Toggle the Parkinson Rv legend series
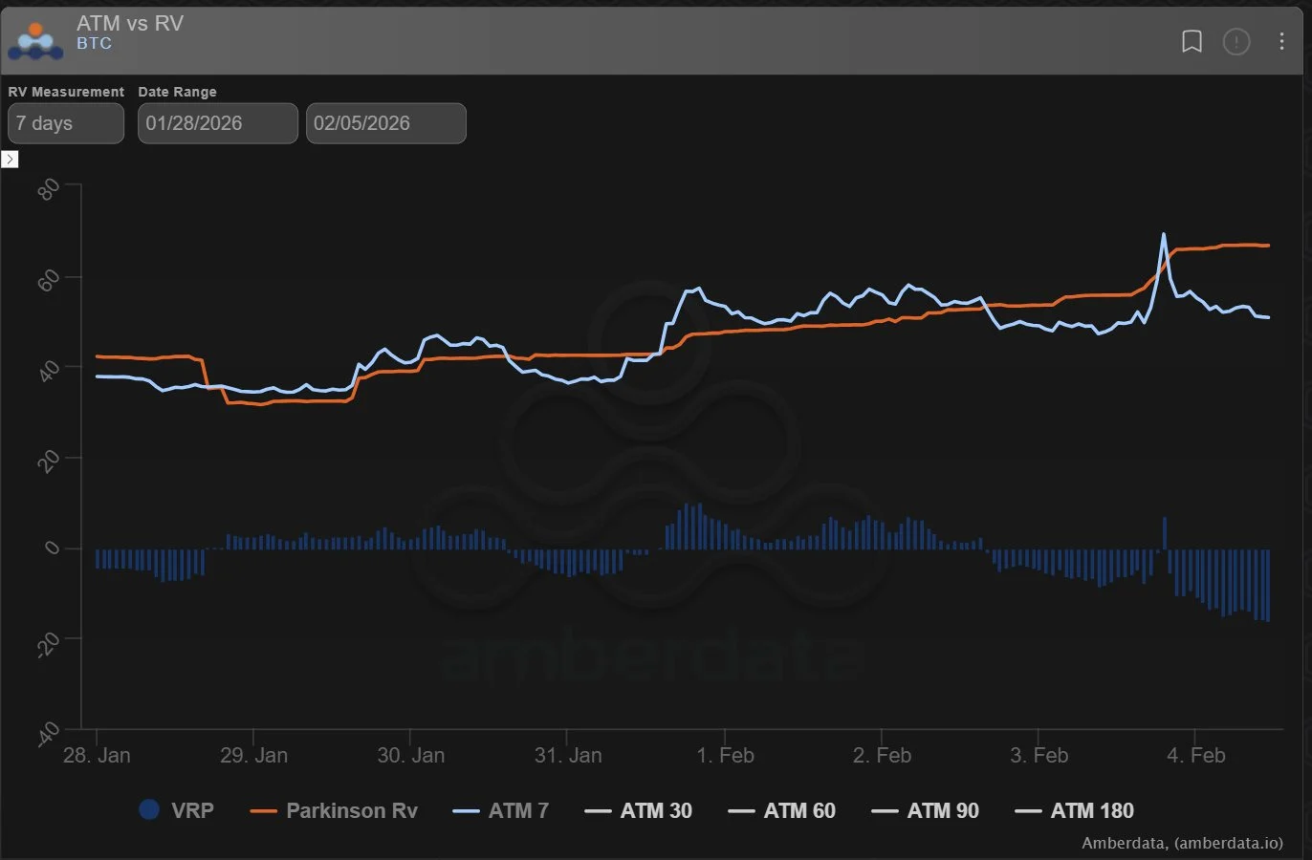1312x860 pixels. coord(334,810)
